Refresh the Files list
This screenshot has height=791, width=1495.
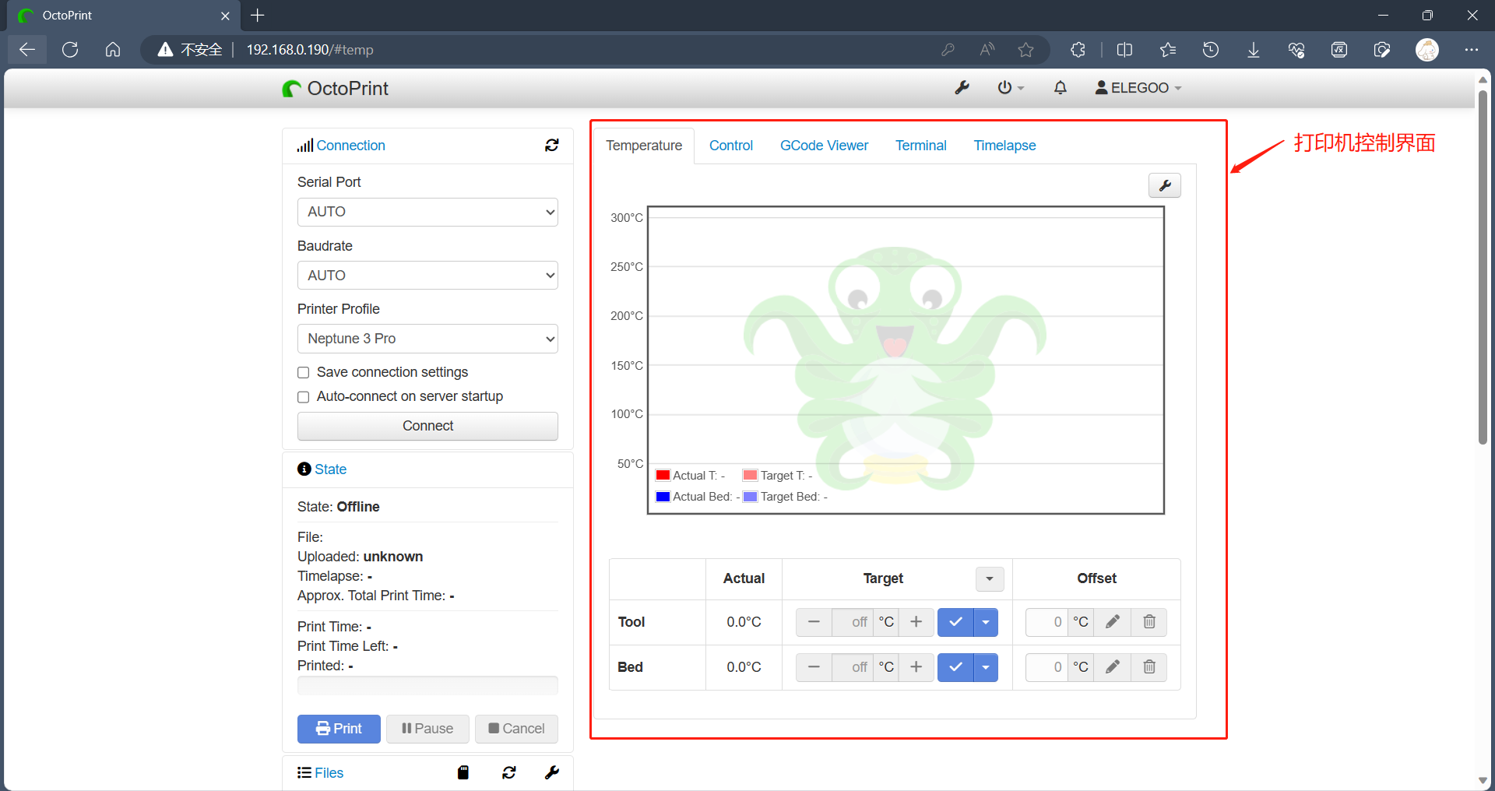[x=509, y=772]
